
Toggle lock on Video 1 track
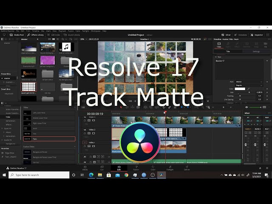tap(85, 146)
